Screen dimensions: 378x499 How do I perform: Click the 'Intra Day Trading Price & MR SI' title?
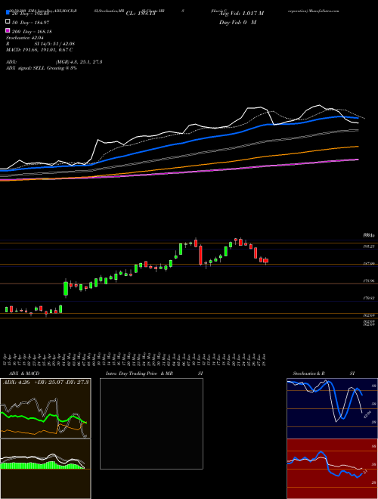point(154,373)
